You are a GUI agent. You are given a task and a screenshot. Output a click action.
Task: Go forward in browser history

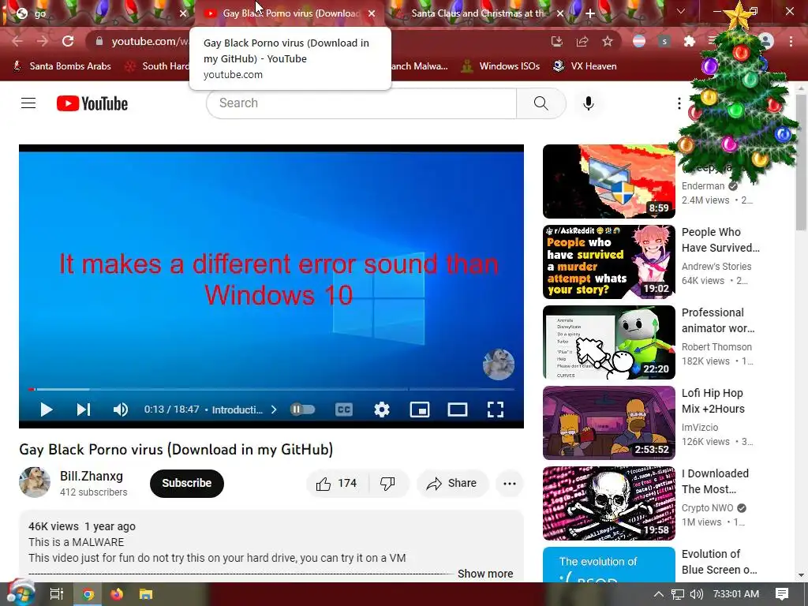[43, 41]
